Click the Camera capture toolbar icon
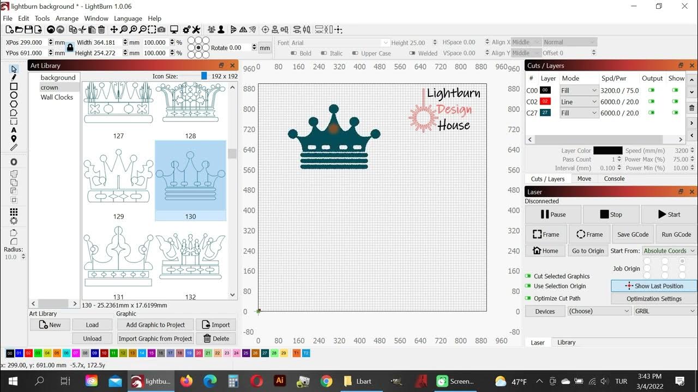Image resolution: width=698 pixels, height=392 pixels. [161, 29]
